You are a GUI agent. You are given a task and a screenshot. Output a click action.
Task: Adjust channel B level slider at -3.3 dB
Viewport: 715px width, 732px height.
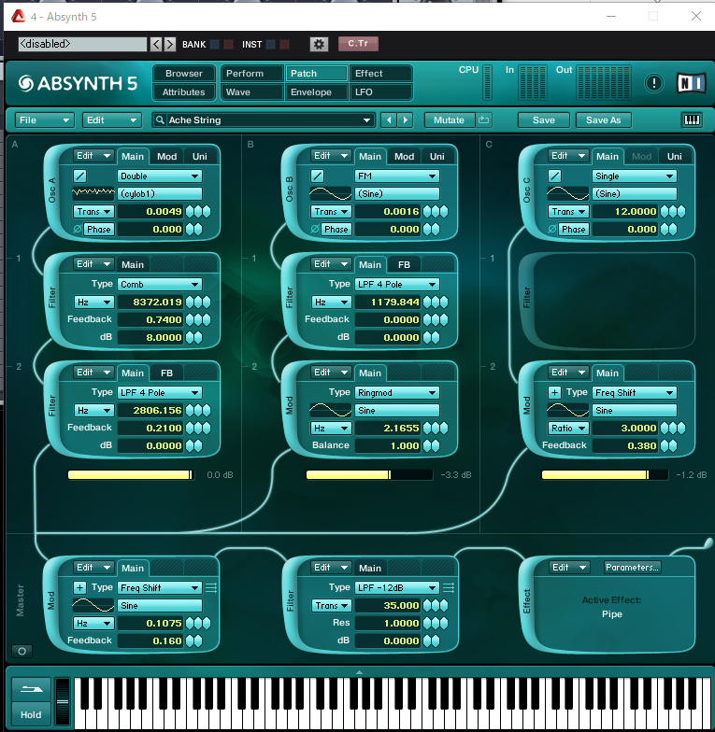pos(369,474)
